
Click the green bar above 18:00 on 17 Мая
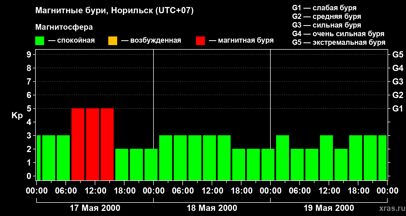(122, 165)
